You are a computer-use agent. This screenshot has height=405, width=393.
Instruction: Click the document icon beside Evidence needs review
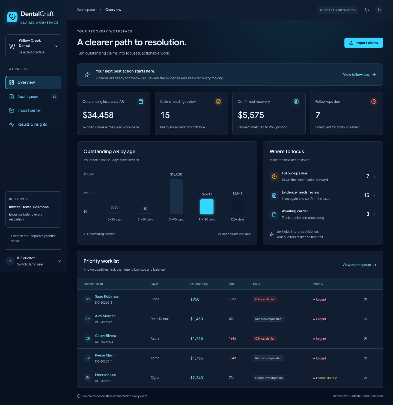[x=274, y=195]
